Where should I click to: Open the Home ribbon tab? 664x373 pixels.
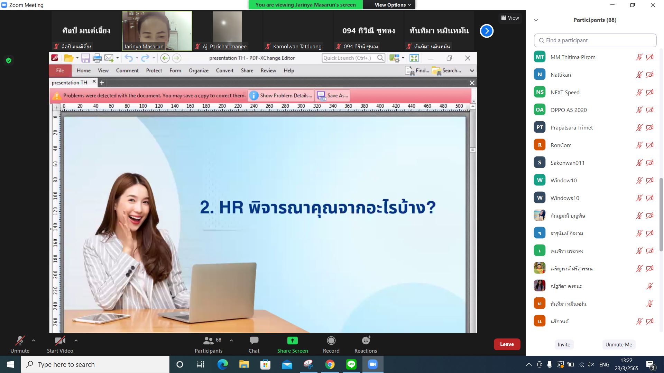pyautogui.click(x=84, y=70)
